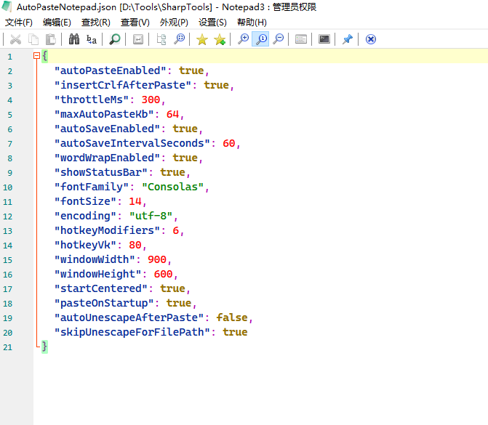Click the green magnifier search icon
This screenshot has height=425, width=488.
click(x=115, y=39)
